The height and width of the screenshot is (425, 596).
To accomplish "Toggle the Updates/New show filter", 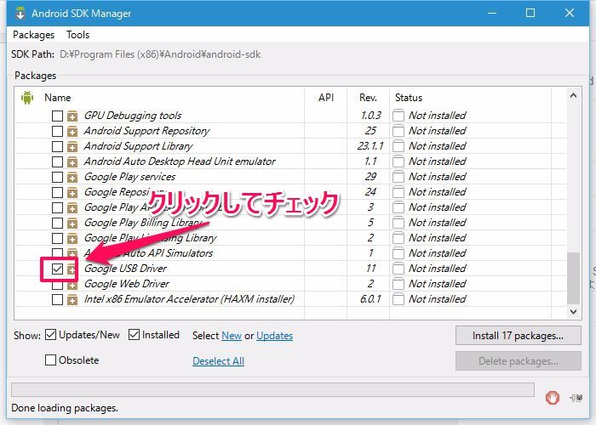I will [x=50, y=335].
